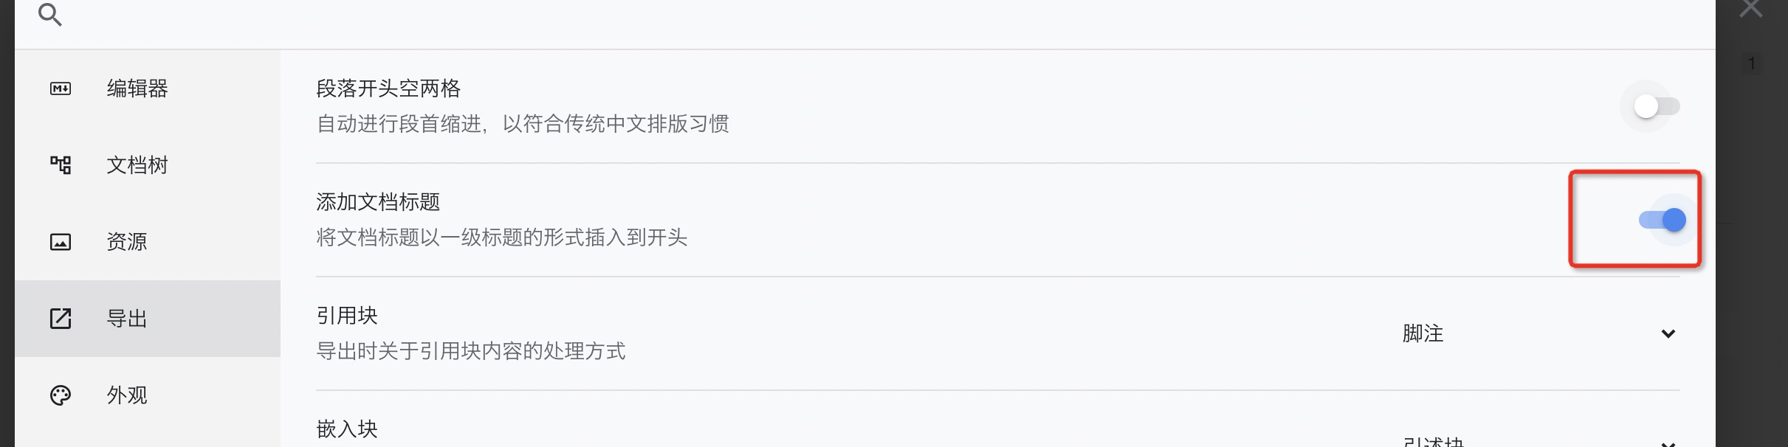Click the export arrow icon beside 导出
This screenshot has height=447, width=1788.
[x=61, y=319]
